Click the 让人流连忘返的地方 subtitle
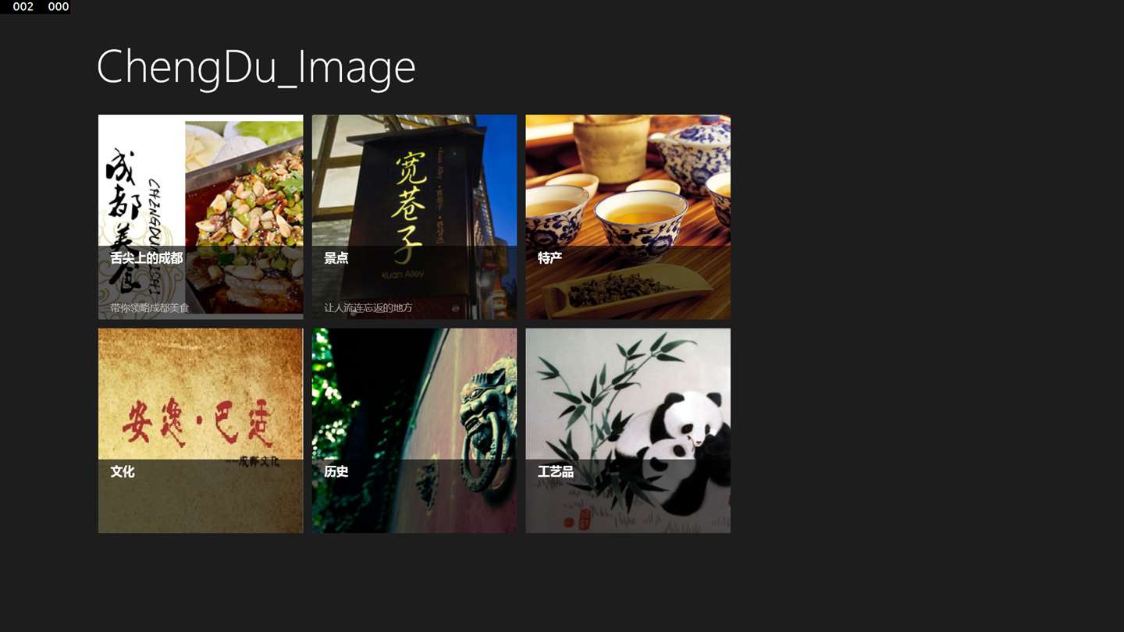 [368, 308]
